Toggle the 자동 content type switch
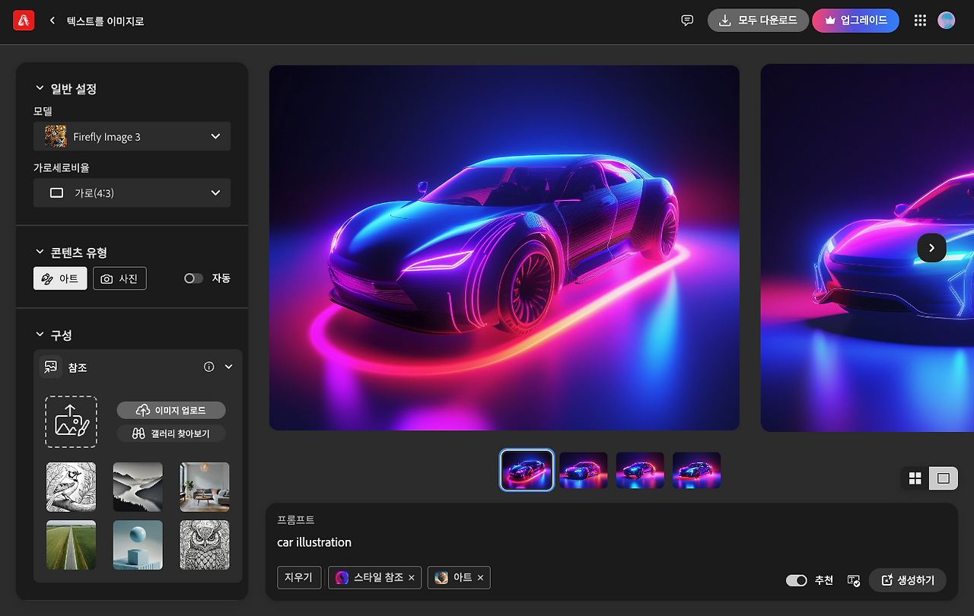Viewport: 974px width, 616px height. pos(193,278)
